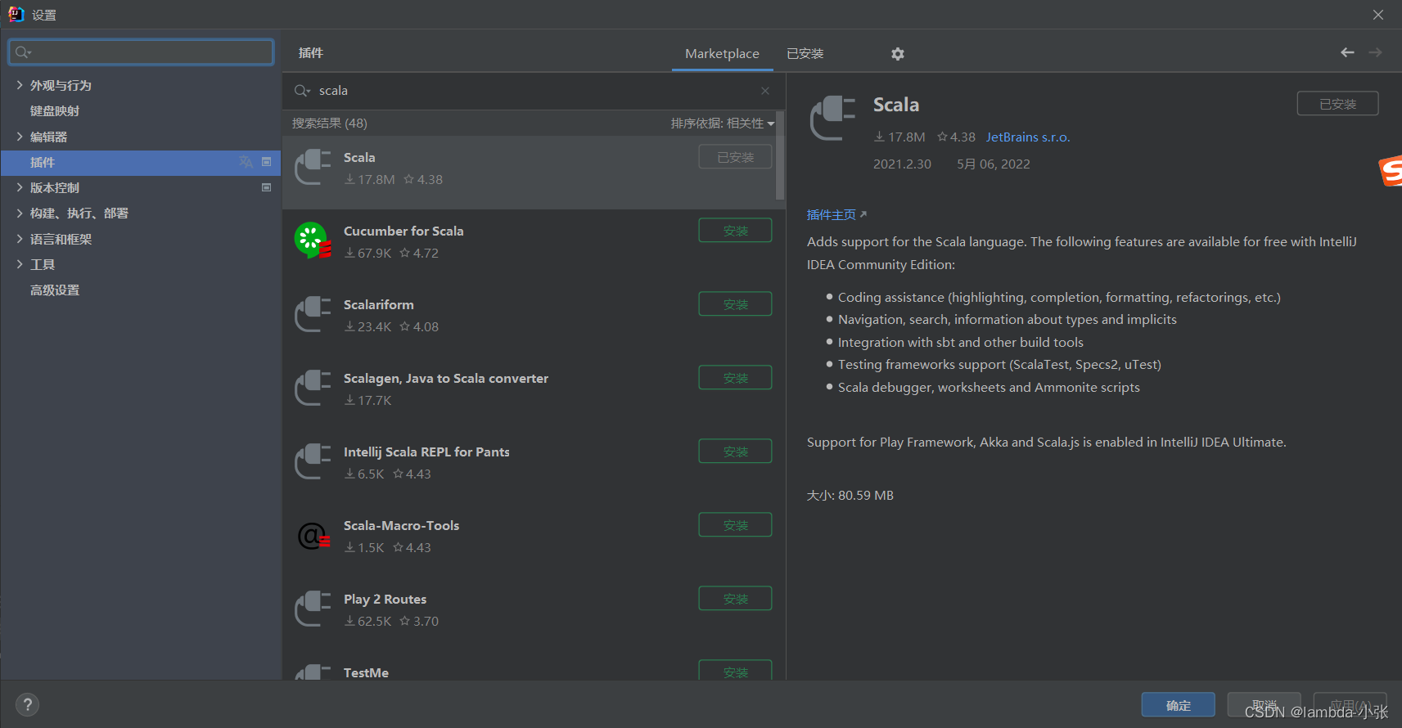Viewport: 1402px width, 728px height.
Task: Click the Sogou input method icon
Action: tap(1391, 171)
